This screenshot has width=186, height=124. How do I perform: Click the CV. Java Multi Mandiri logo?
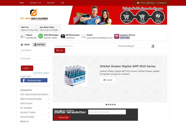(34, 15)
